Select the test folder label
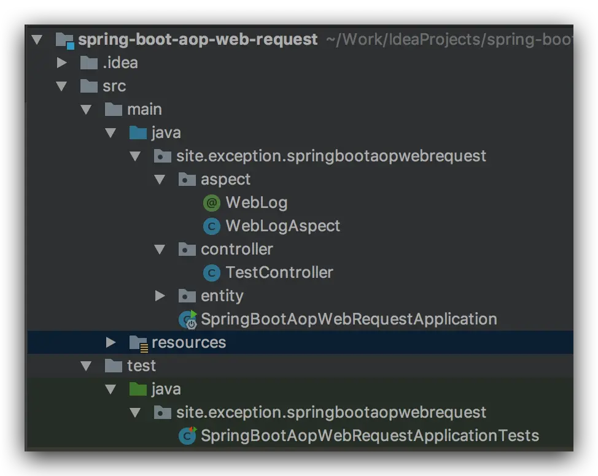Image resolution: width=598 pixels, height=476 pixels. [x=141, y=366]
